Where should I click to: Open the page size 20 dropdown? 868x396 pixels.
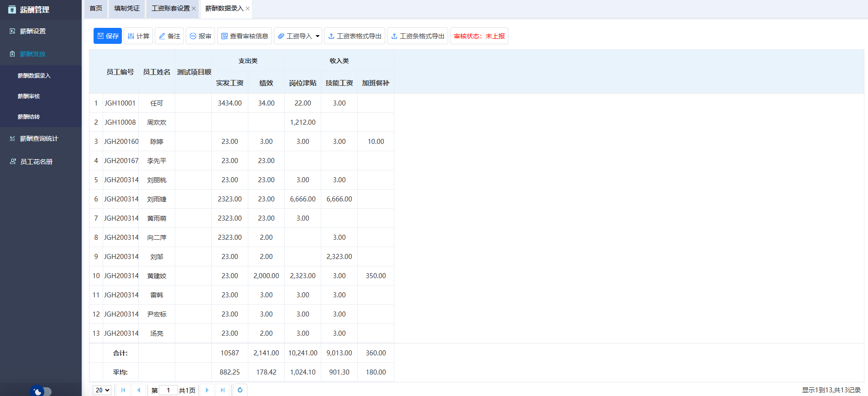point(102,390)
